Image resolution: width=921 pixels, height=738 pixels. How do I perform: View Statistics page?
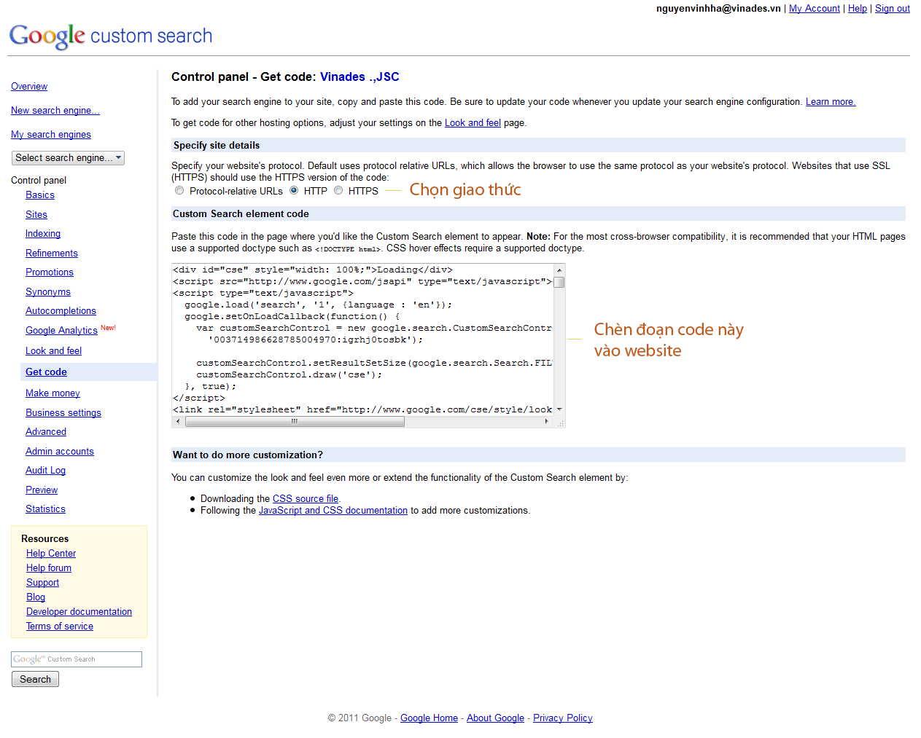[x=45, y=509]
